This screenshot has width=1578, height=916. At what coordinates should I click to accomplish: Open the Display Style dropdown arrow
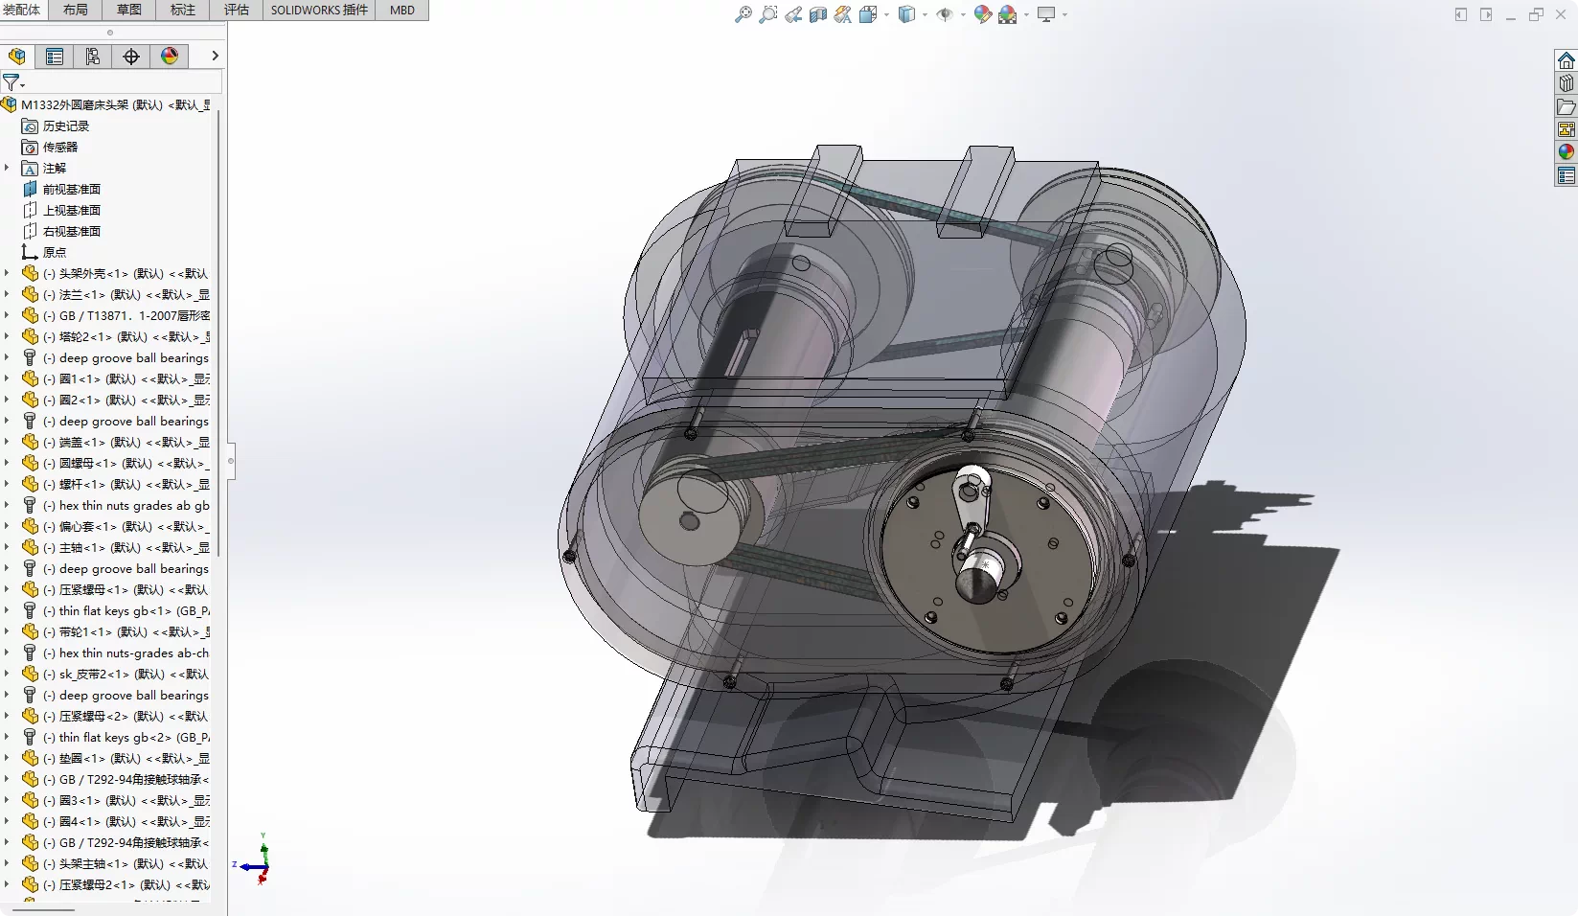coord(925,14)
